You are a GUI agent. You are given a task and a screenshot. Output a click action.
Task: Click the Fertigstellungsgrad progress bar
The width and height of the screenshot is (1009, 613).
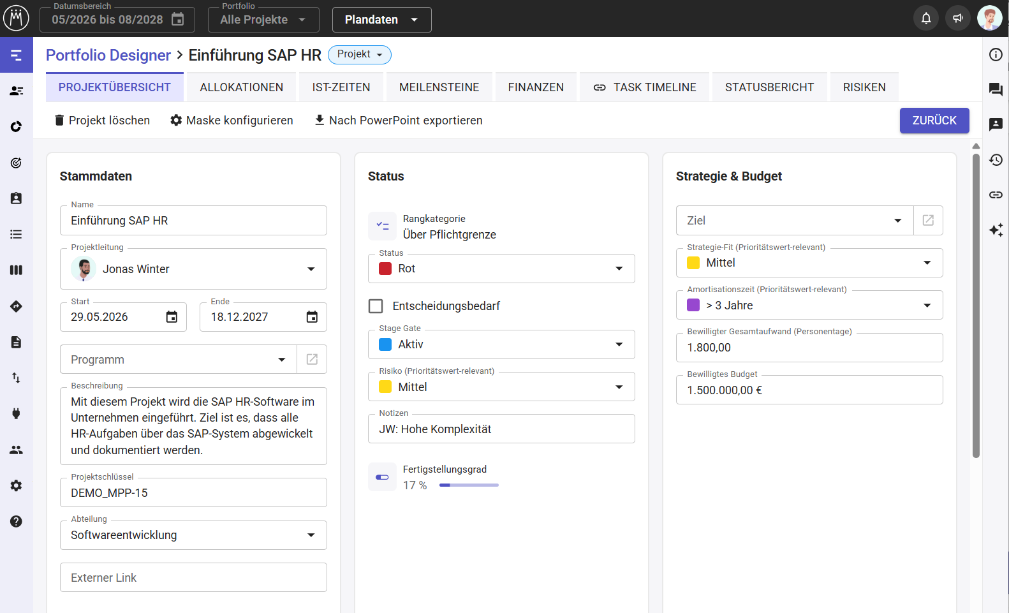tap(469, 485)
